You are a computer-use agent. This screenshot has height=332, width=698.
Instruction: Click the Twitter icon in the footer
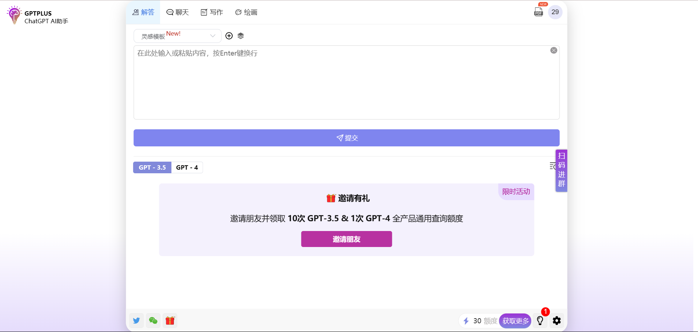pyautogui.click(x=136, y=321)
